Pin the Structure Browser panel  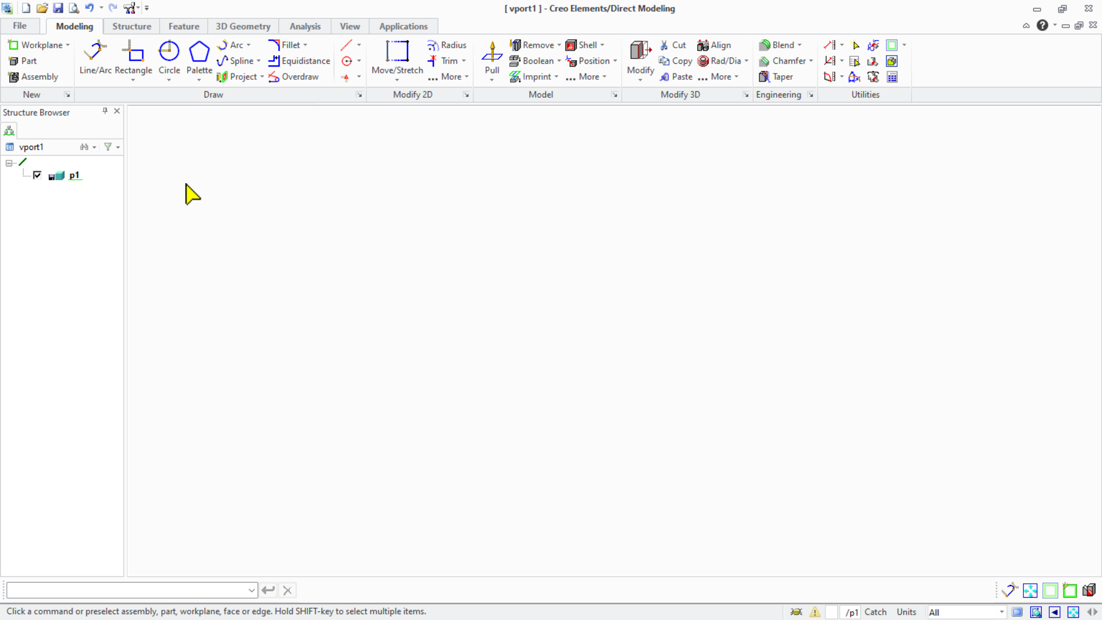tap(105, 111)
